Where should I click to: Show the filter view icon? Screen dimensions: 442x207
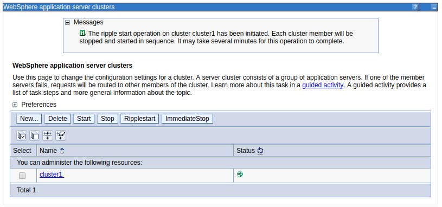[x=48, y=135]
